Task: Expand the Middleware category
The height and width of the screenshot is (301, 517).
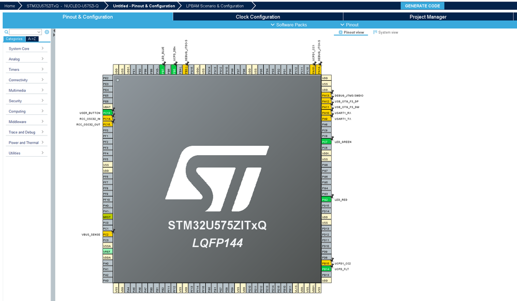Action: 26,122
